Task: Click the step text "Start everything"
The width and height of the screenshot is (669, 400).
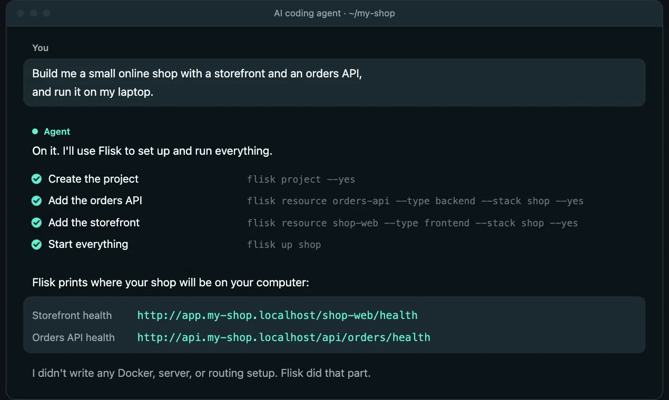Action: pos(88,244)
